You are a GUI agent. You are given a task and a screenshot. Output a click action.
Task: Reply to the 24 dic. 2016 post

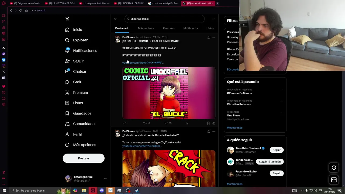[125, 123]
